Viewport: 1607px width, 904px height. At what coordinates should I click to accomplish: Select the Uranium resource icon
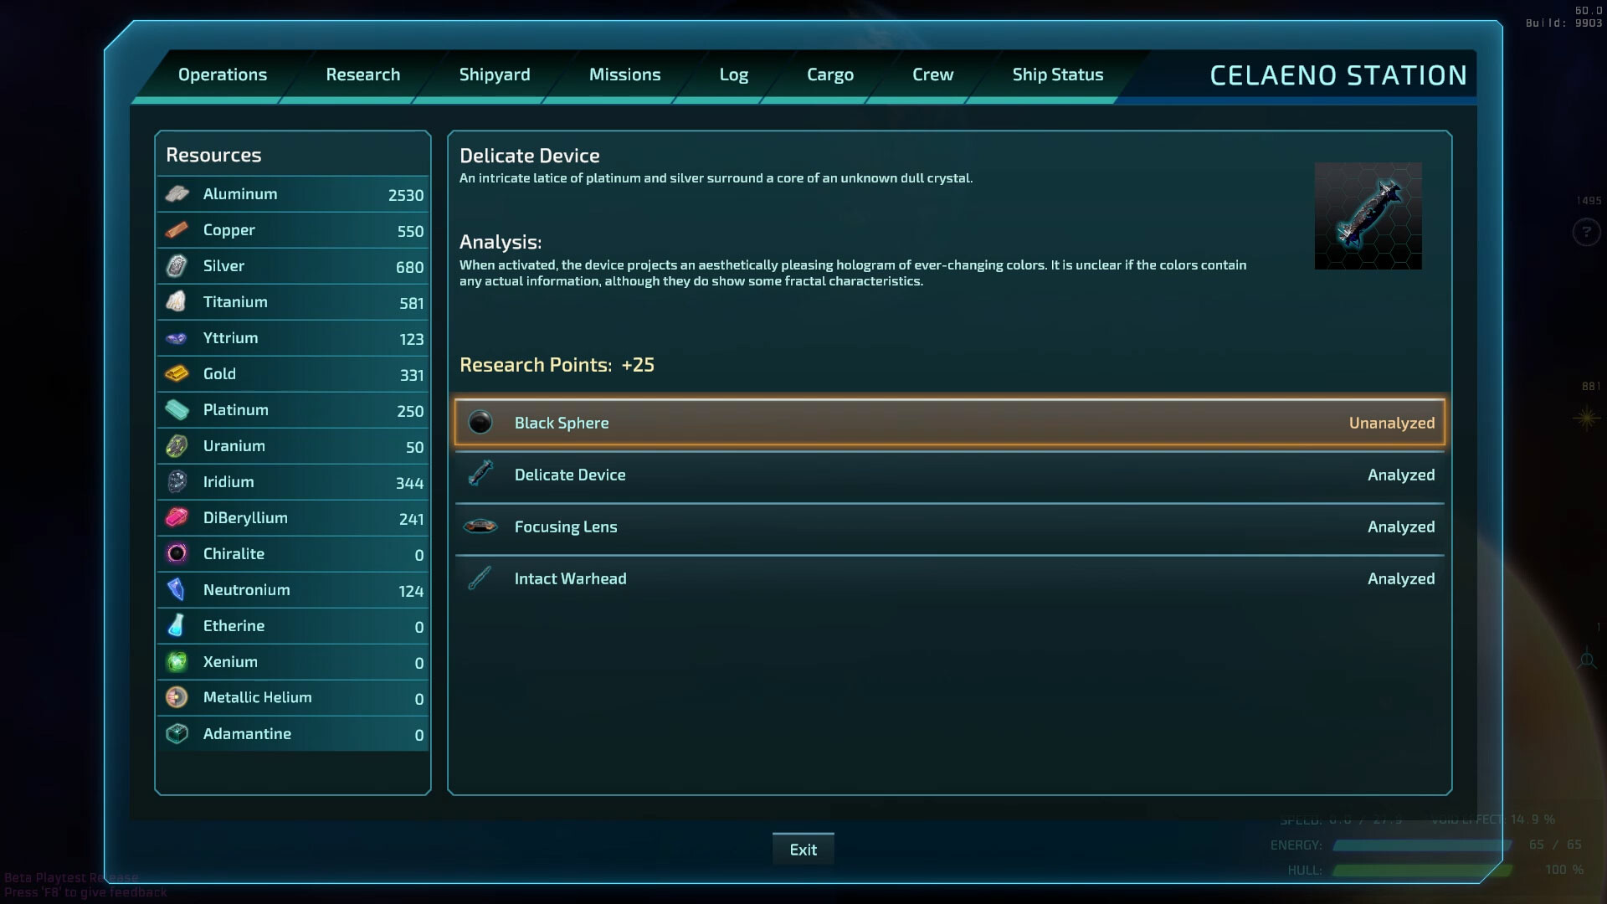click(177, 444)
